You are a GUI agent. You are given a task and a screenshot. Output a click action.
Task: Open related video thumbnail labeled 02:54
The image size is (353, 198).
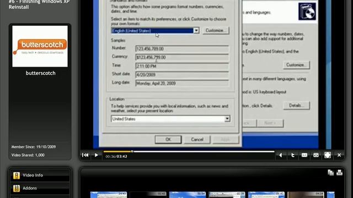(188, 195)
